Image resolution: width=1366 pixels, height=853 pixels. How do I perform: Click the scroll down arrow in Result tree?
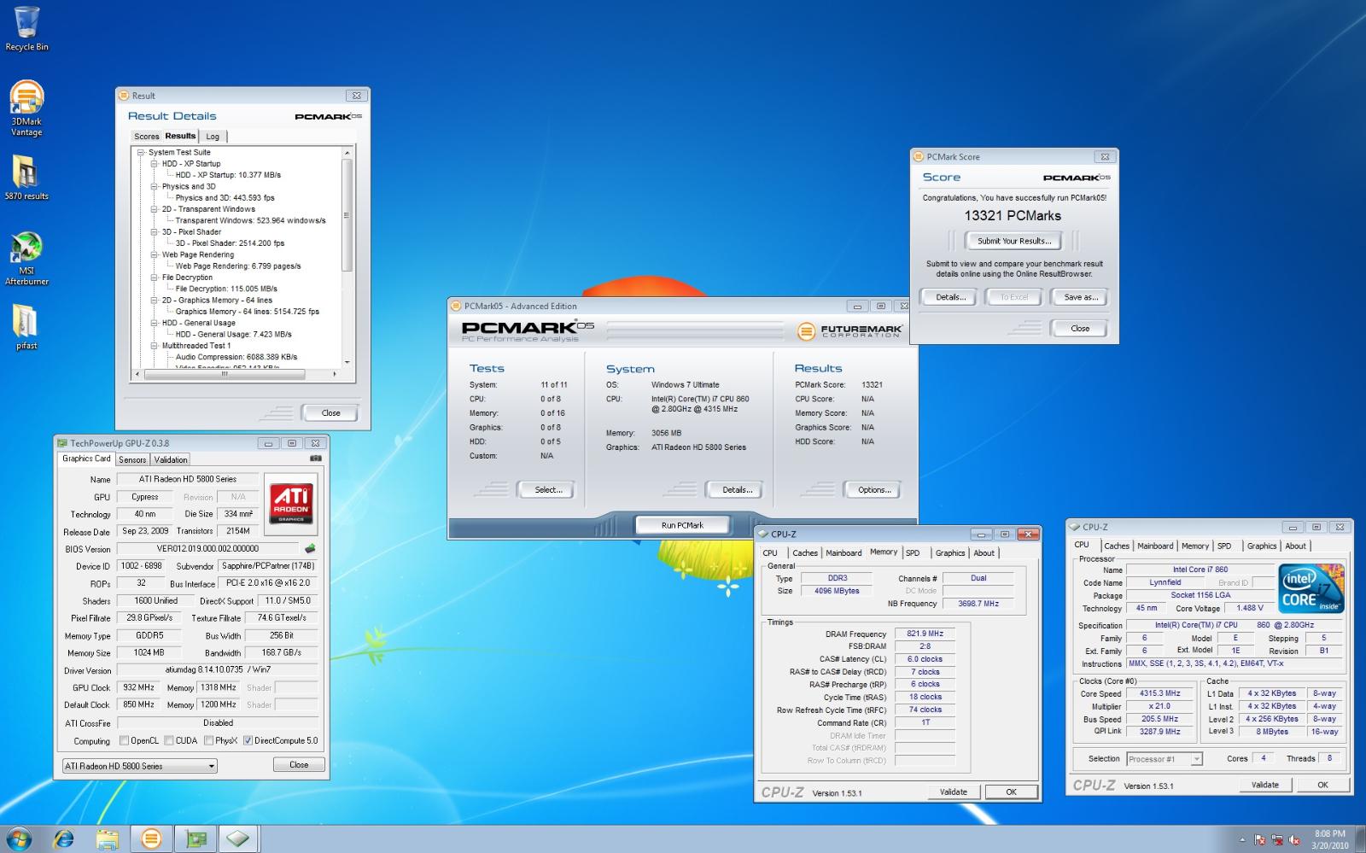pos(347,362)
